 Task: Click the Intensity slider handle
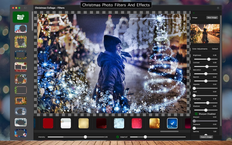(x=85, y=137)
